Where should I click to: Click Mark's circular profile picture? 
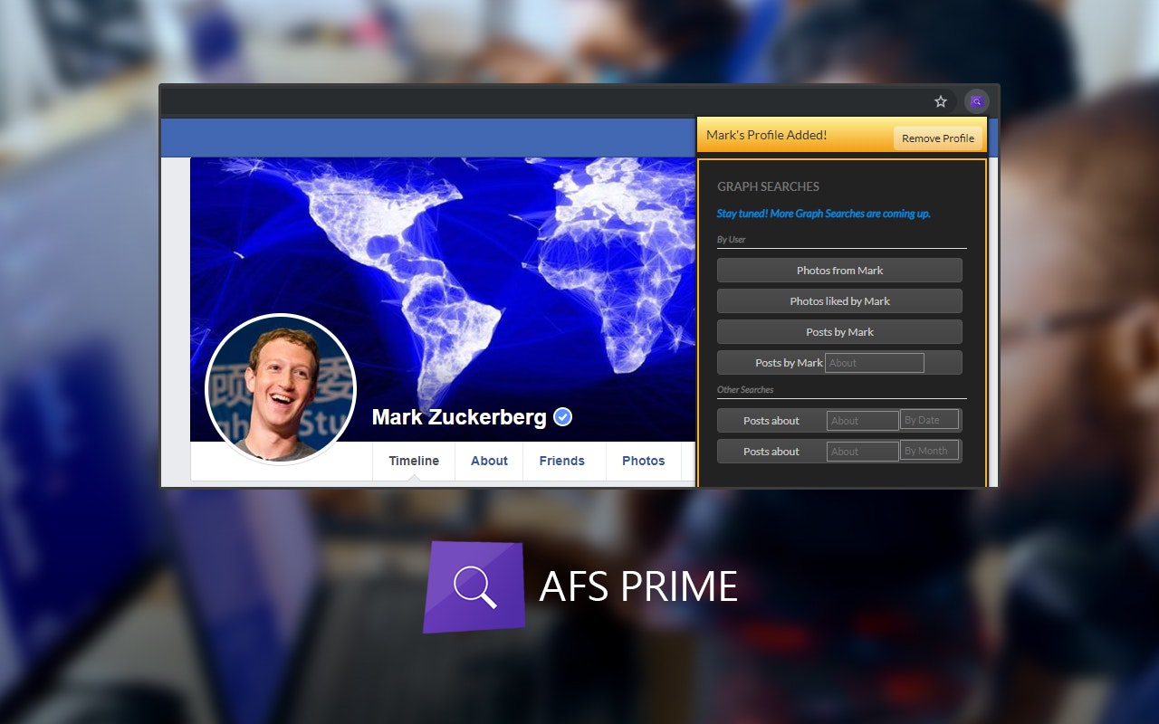coord(281,389)
